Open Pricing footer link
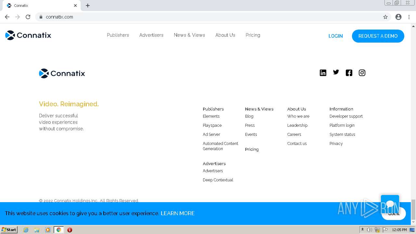The image size is (416, 234). pyautogui.click(x=252, y=149)
